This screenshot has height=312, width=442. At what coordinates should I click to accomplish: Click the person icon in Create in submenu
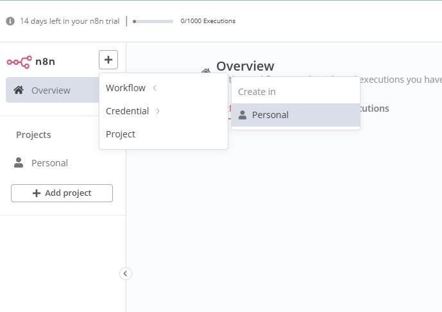pyautogui.click(x=242, y=115)
